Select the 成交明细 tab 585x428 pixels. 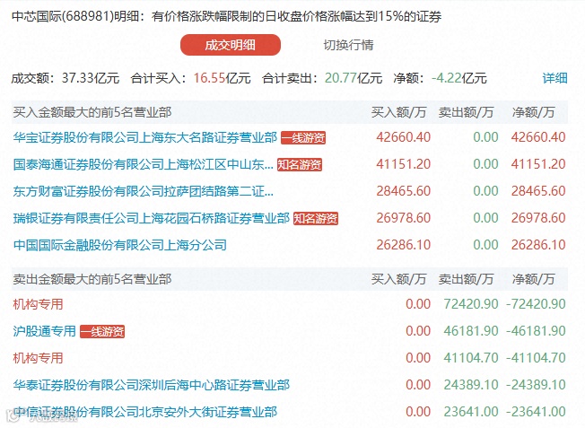point(231,45)
